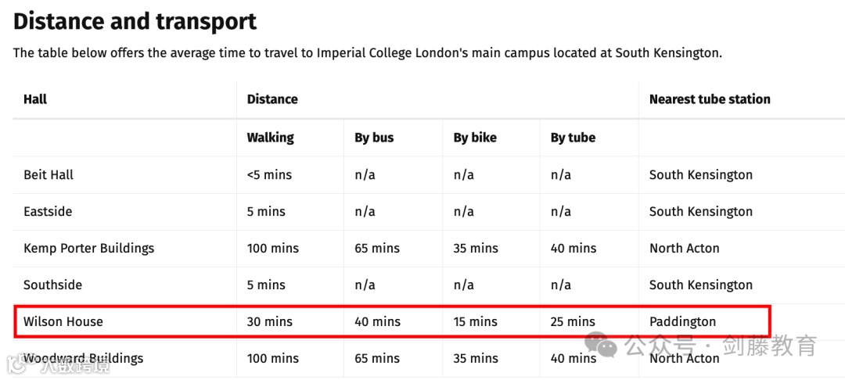This screenshot has height=380, width=845.
Task: Click the "By tube" sub-header
Action: [573, 138]
